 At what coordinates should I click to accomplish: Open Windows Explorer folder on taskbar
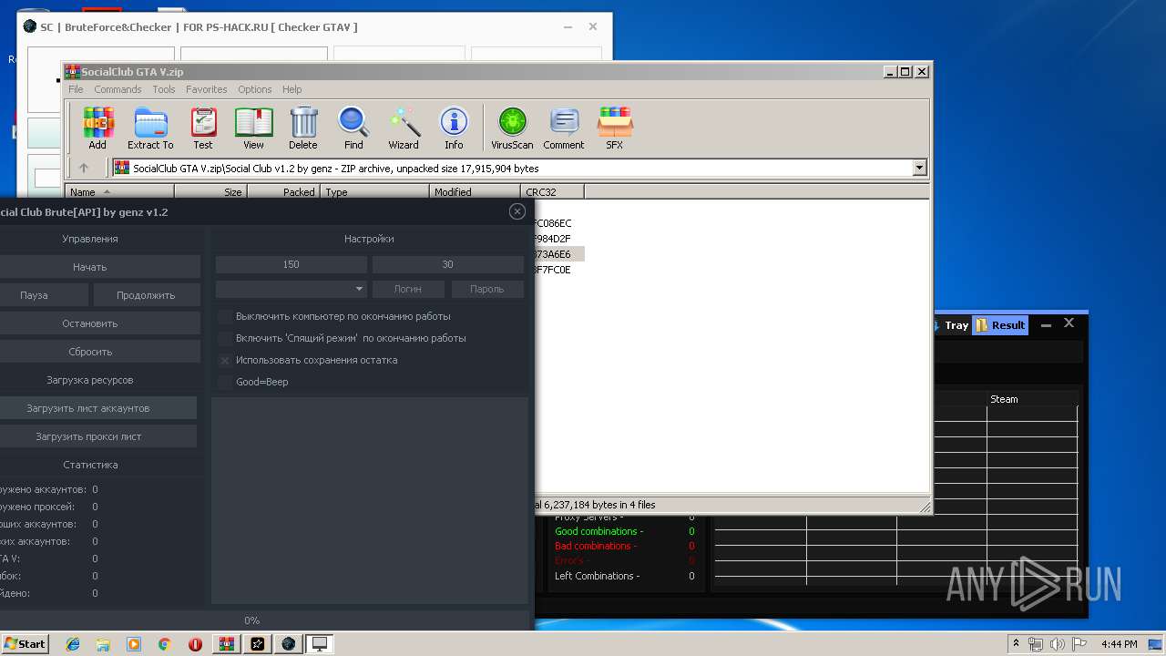(104, 644)
